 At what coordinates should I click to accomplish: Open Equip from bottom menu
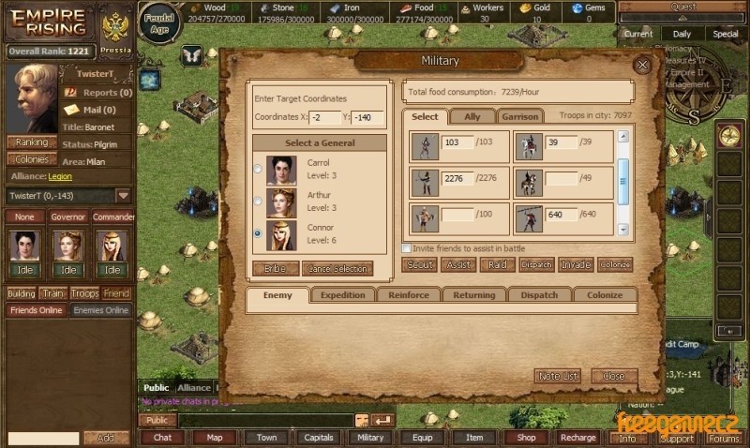423,438
